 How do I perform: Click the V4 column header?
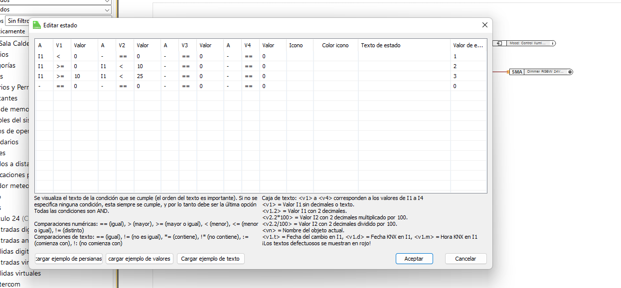tap(250, 45)
